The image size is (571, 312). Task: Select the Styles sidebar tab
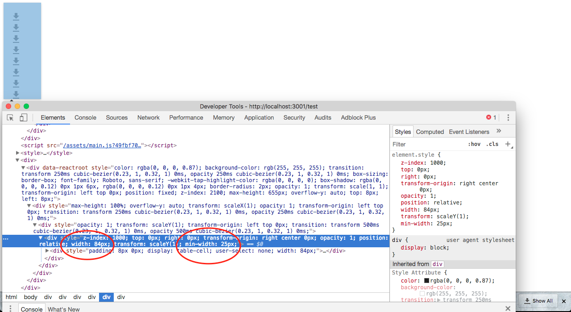403,132
